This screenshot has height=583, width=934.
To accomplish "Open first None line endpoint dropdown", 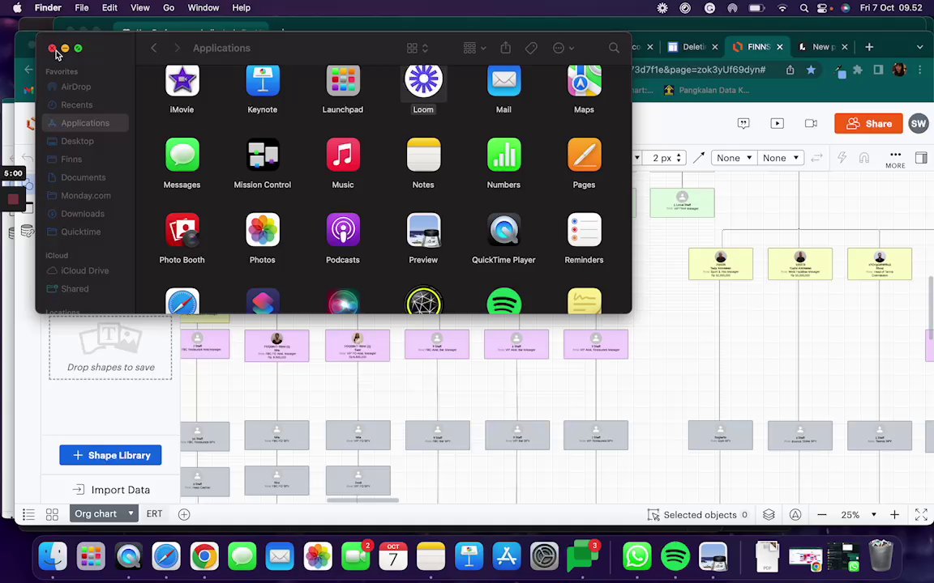I will pos(735,158).
